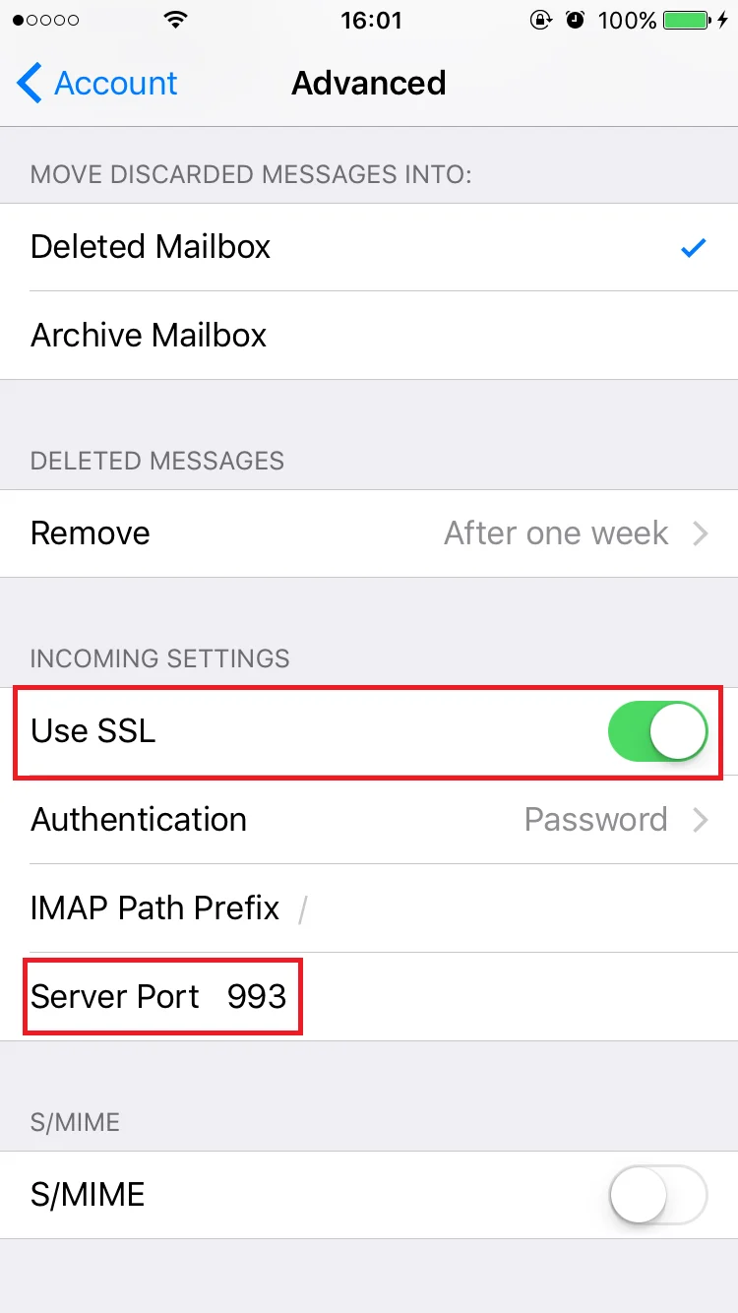Go back to Account

pos(97,84)
